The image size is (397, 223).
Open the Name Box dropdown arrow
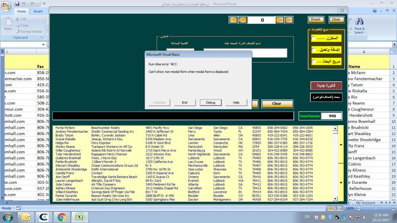(43, 45)
